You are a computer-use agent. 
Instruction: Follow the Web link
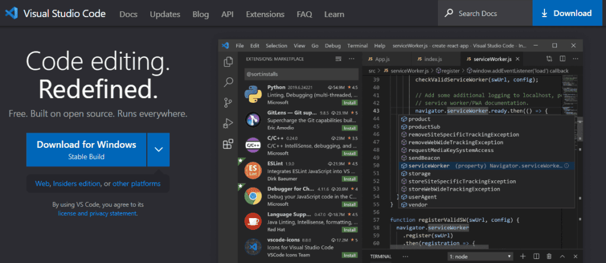pyautogui.click(x=43, y=184)
